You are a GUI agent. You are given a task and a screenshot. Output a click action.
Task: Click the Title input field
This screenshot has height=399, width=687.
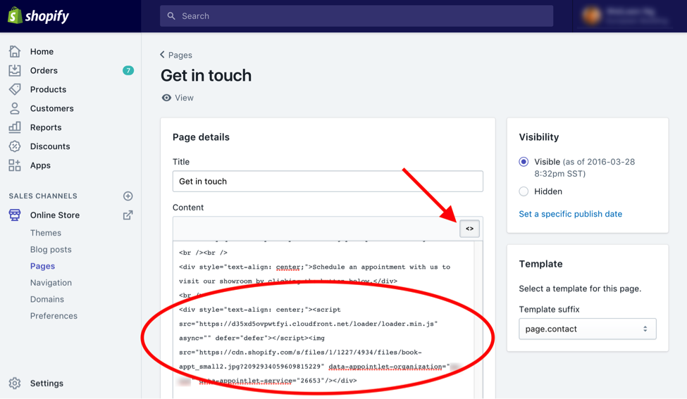[328, 181]
